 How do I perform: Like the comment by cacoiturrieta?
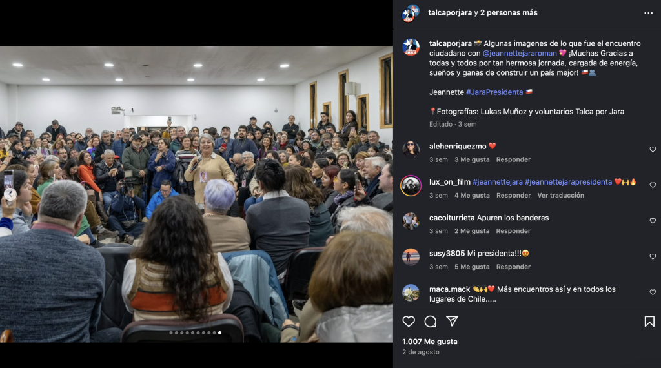(653, 221)
